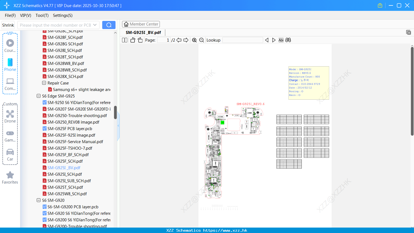414x233 pixels.
Task: Find previous lookup result
Action: (267, 40)
